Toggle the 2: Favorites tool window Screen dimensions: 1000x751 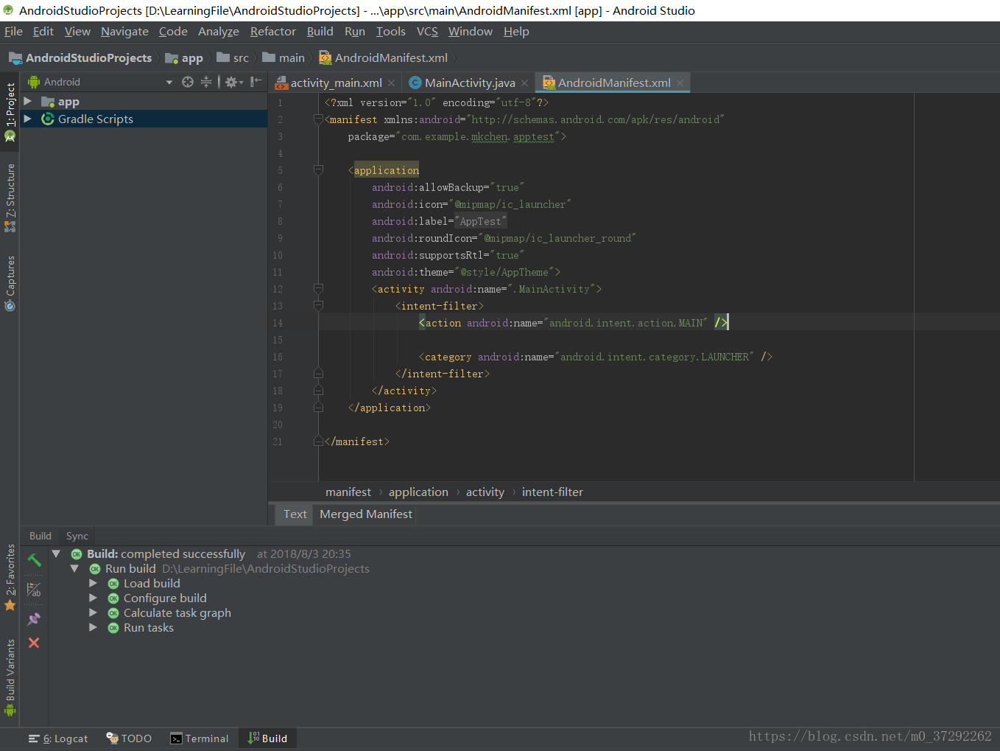point(10,578)
